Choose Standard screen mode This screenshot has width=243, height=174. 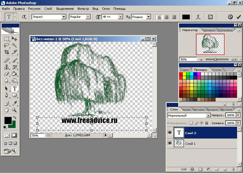tap(5, 143)
